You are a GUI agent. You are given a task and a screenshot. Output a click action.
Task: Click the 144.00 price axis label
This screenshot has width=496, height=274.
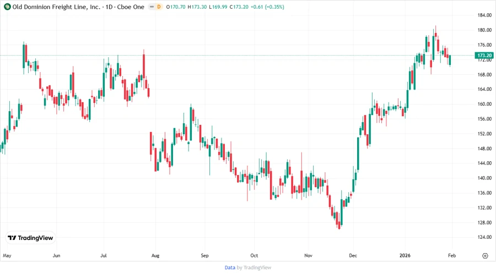pos(484,163)
